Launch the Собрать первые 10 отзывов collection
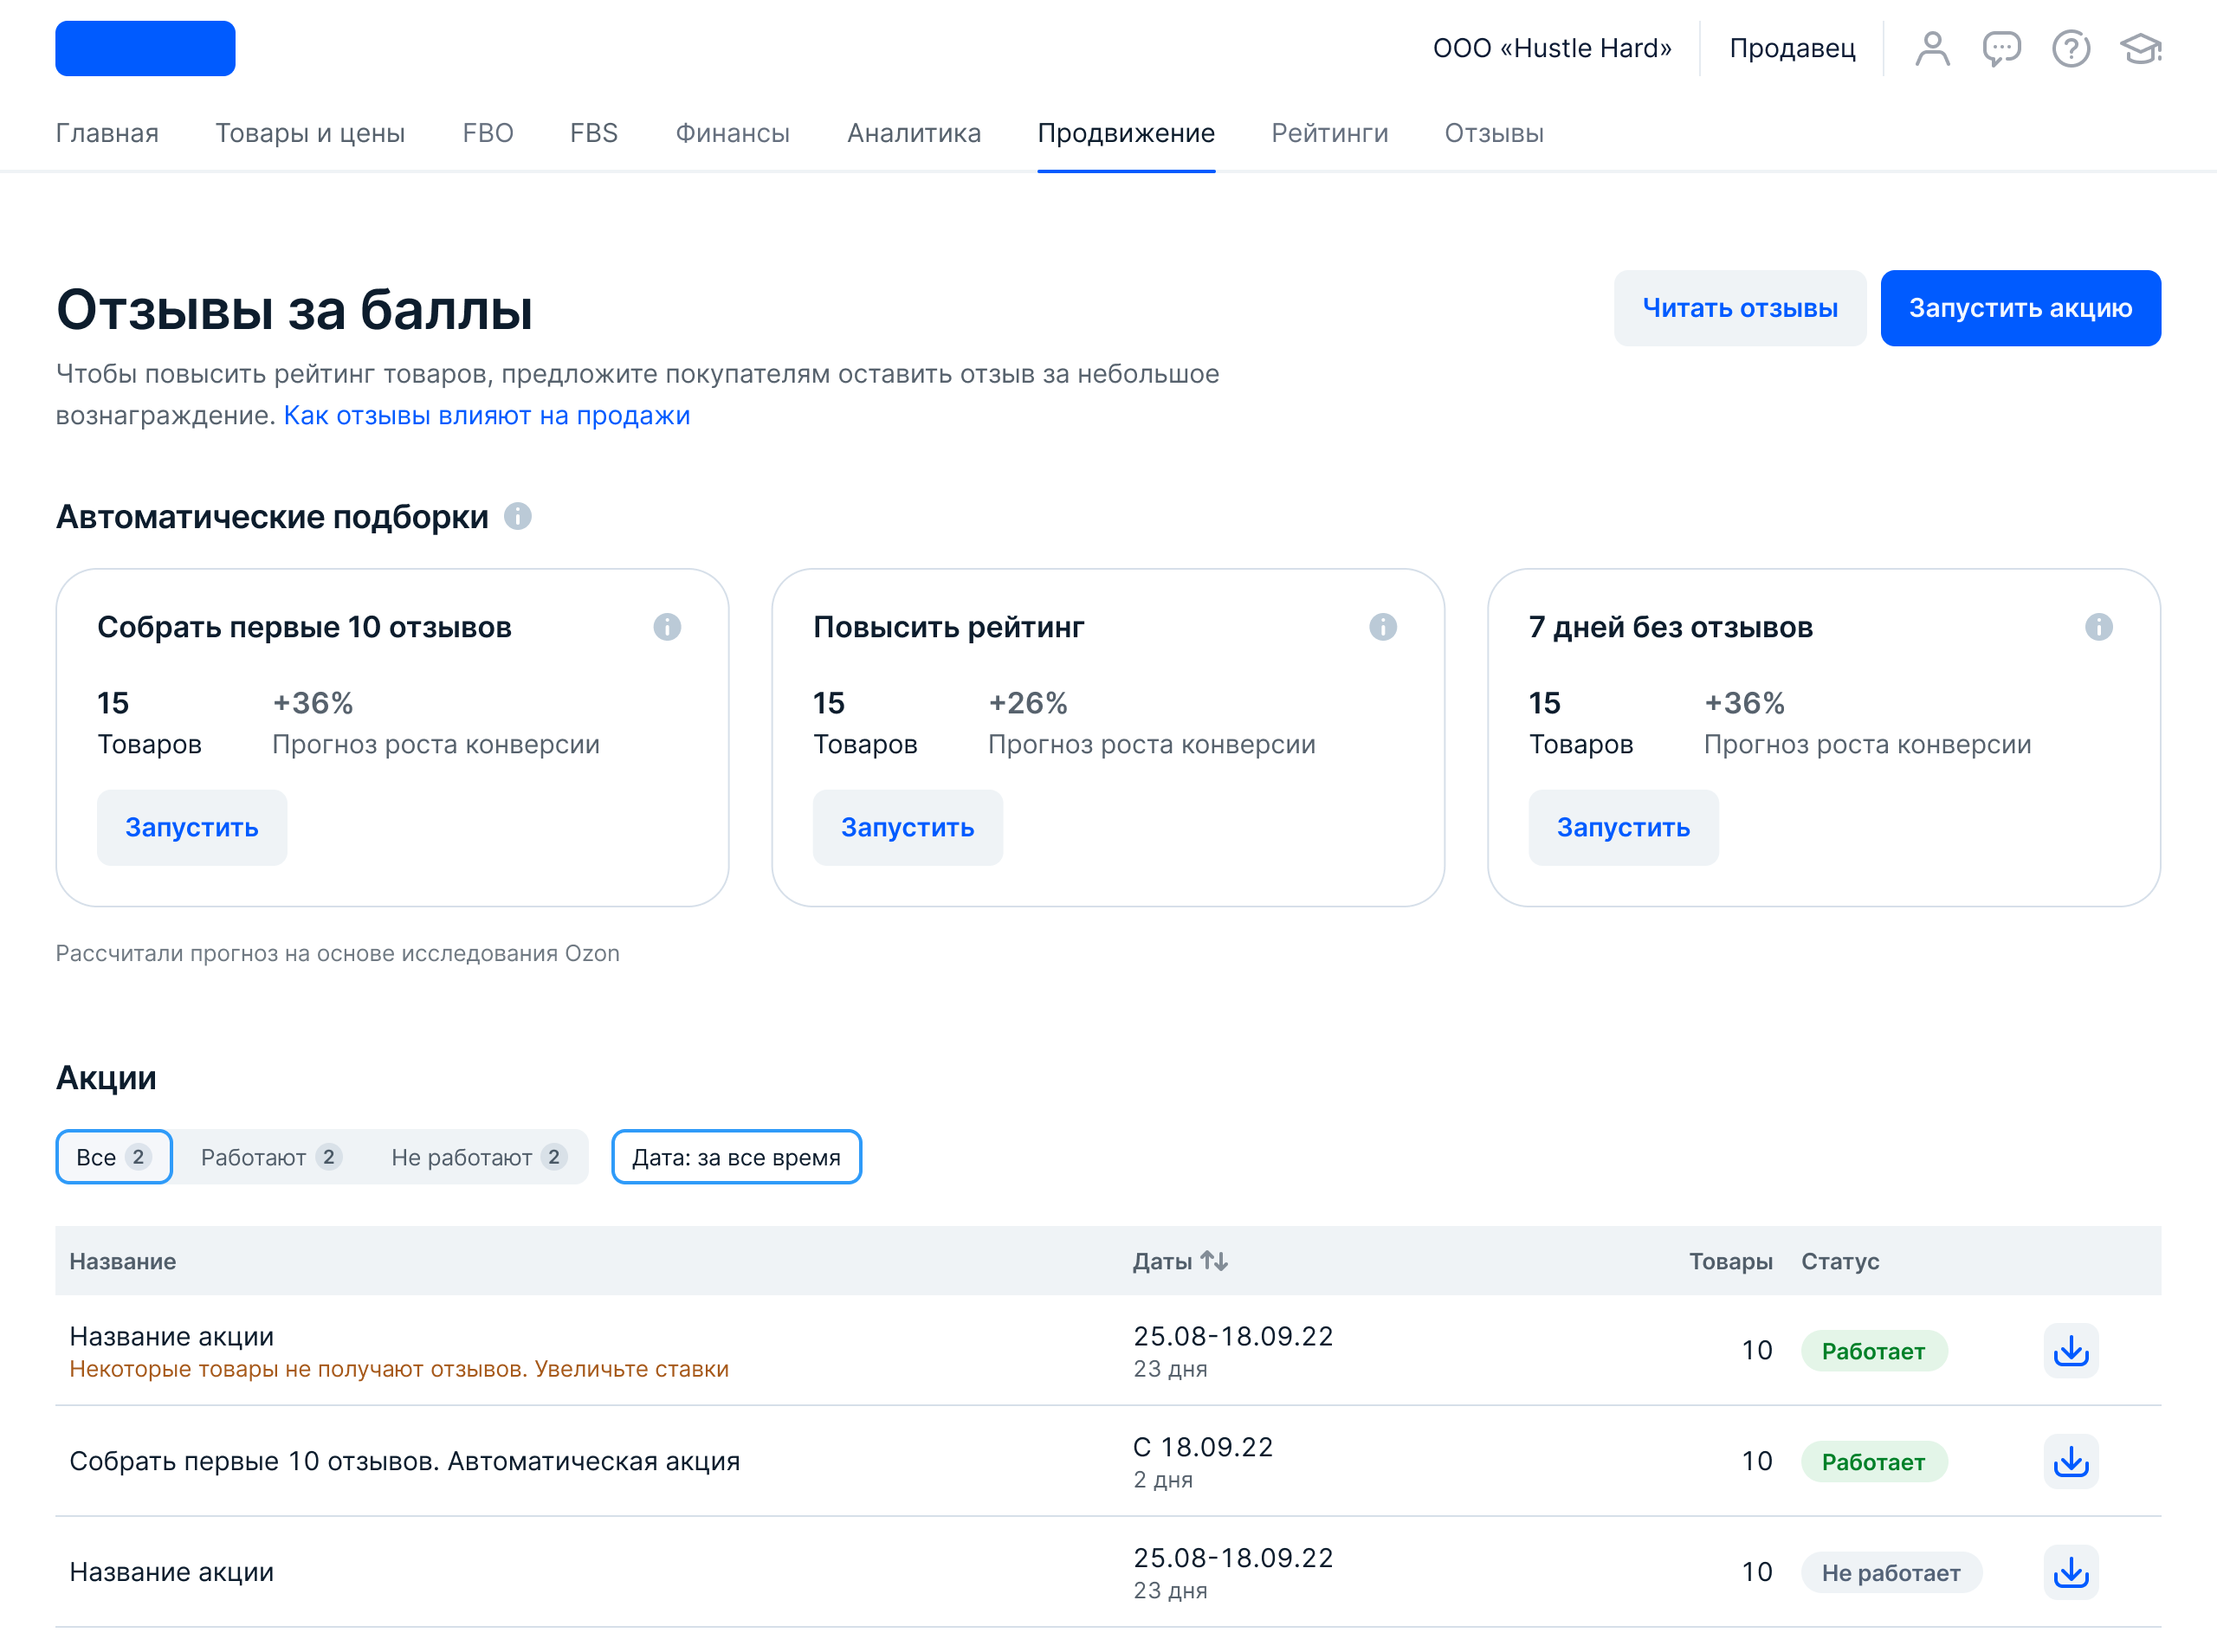 click(192, 827)
